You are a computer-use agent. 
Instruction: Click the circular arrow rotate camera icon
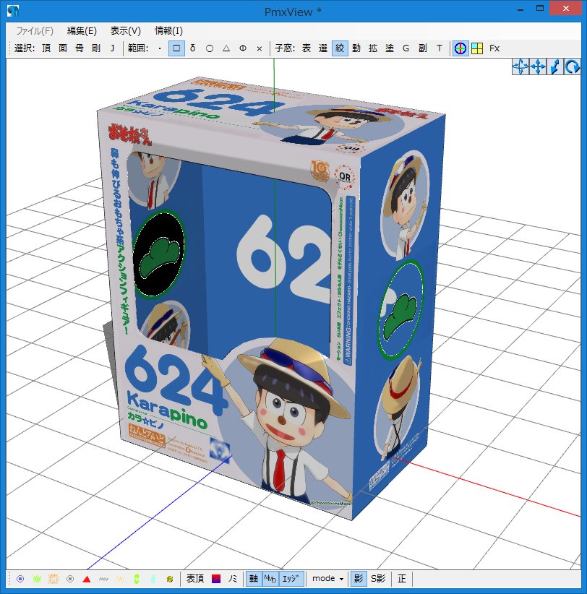pyautogui.click(x=572, y=66)
